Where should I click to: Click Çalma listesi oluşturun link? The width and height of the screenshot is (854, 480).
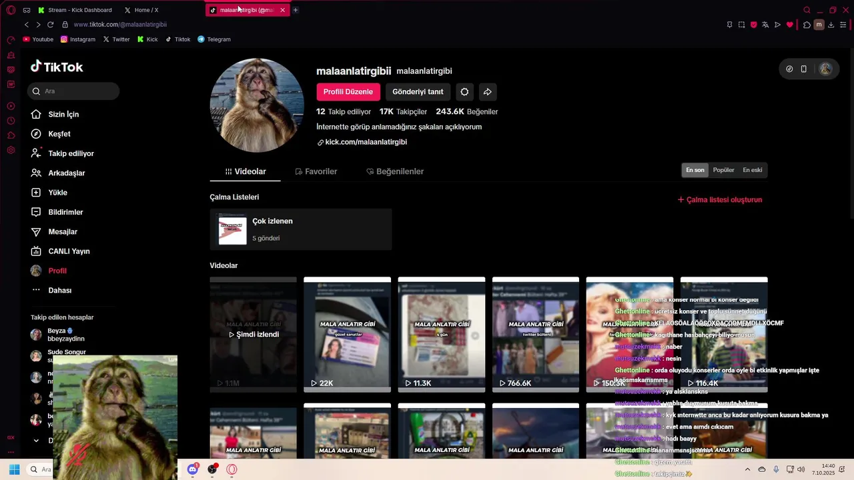[x=720, y=200]
